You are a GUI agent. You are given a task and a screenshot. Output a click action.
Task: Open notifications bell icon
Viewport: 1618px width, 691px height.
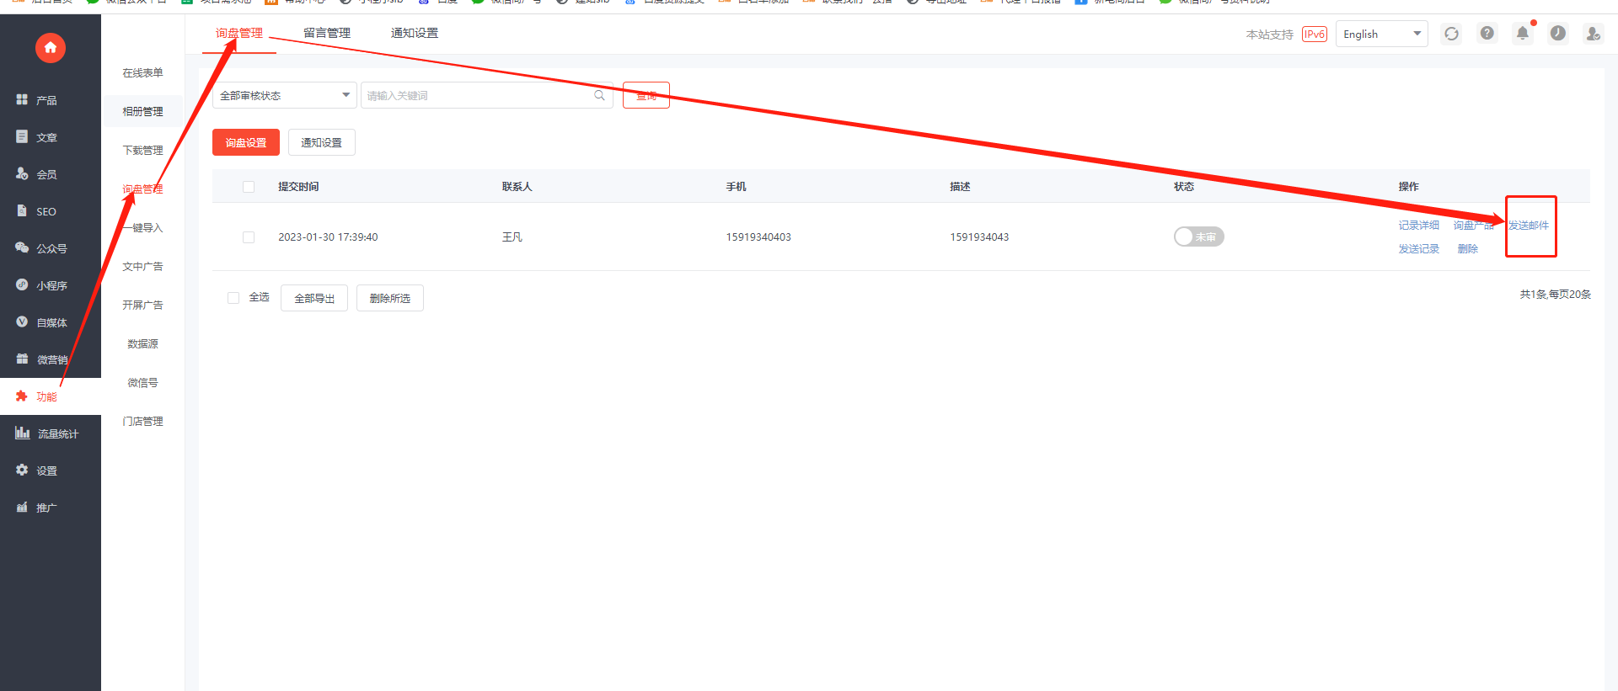click(1523, 33)
